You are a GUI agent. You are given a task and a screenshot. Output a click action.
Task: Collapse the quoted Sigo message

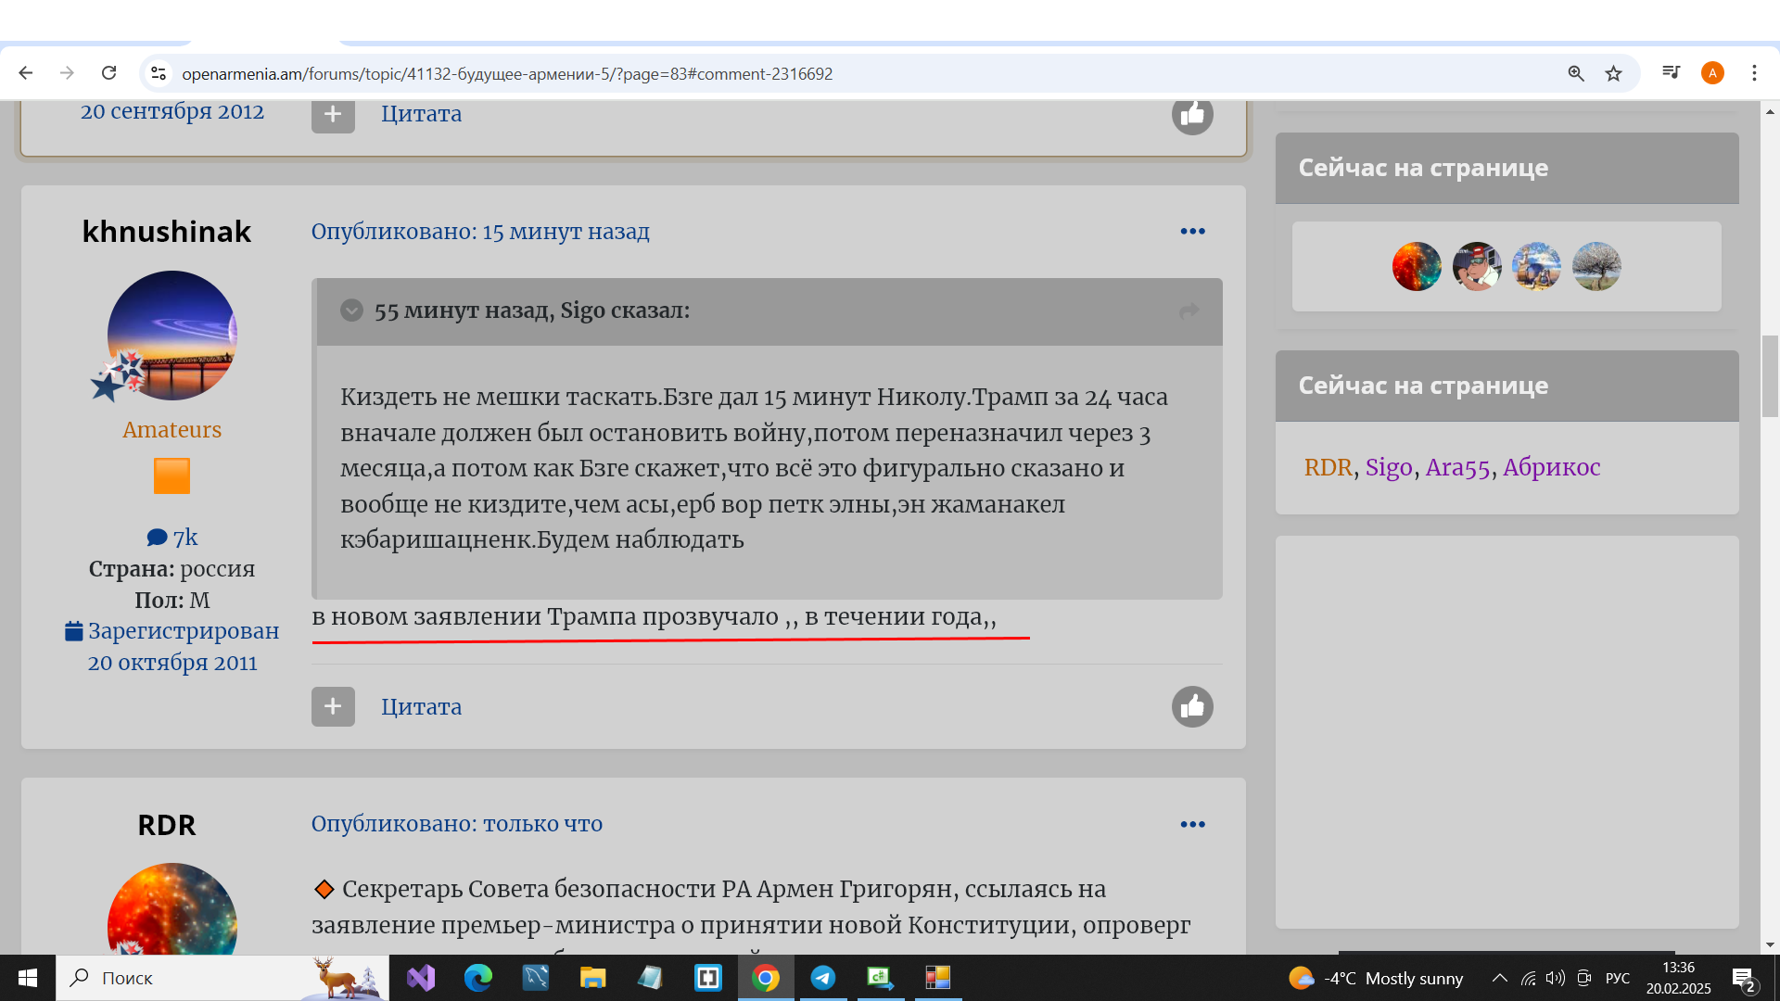pyautogui.click(x=351, y=310)
